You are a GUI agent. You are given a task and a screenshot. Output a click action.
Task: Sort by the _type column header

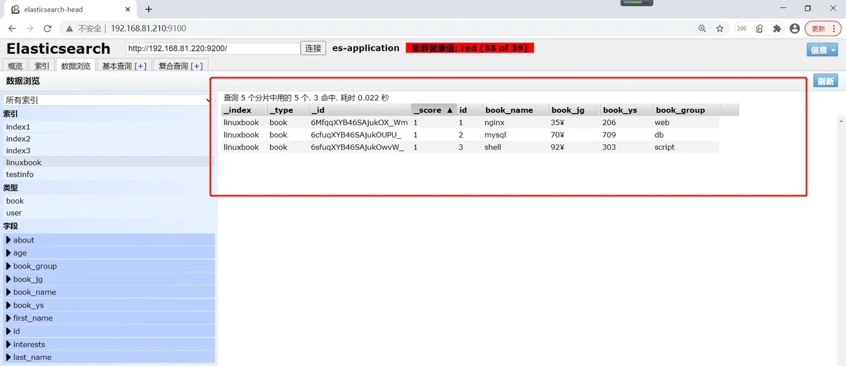tap(288, 110)
